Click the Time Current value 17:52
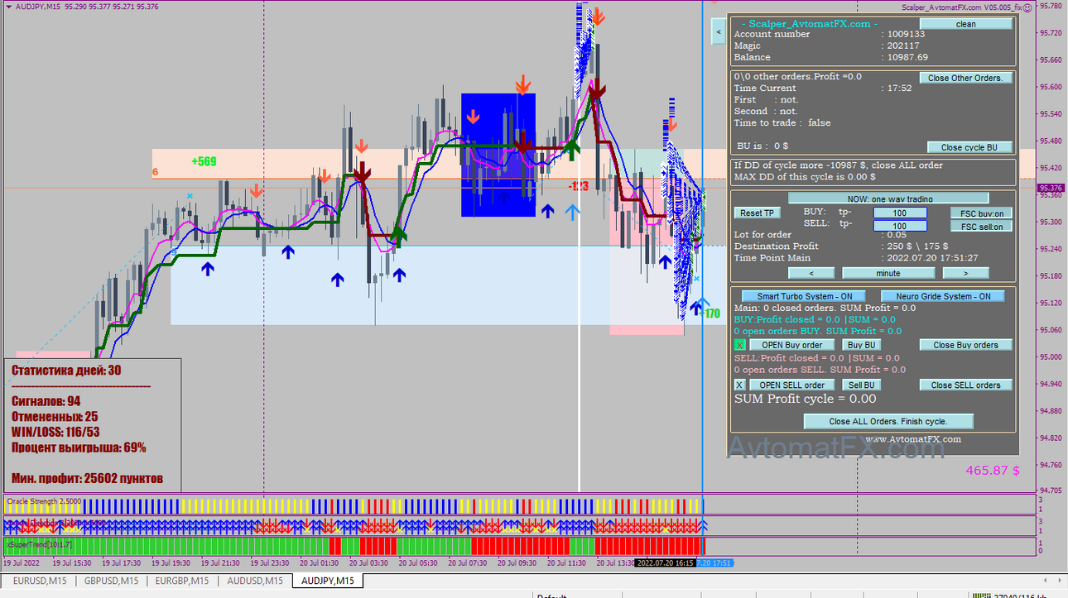The width and height of the screenshot is (1068, 598). 899,88
